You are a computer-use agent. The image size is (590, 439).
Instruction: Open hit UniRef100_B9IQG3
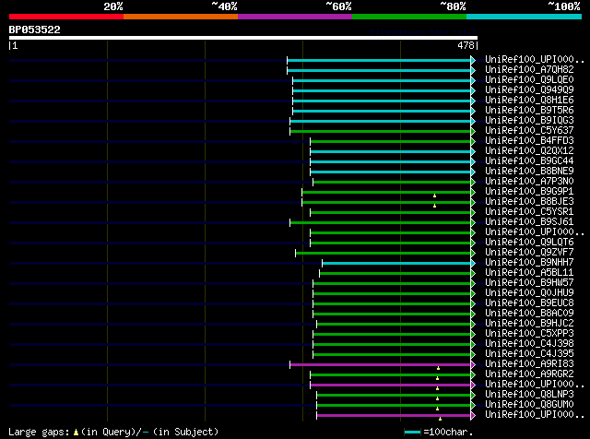[x=529, y=121]
